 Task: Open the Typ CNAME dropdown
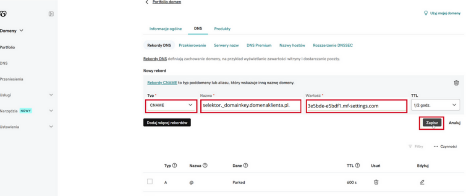pos(170,105)
